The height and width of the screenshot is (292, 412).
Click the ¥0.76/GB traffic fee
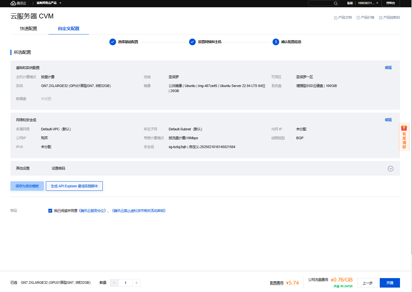(x=342, y=280)
